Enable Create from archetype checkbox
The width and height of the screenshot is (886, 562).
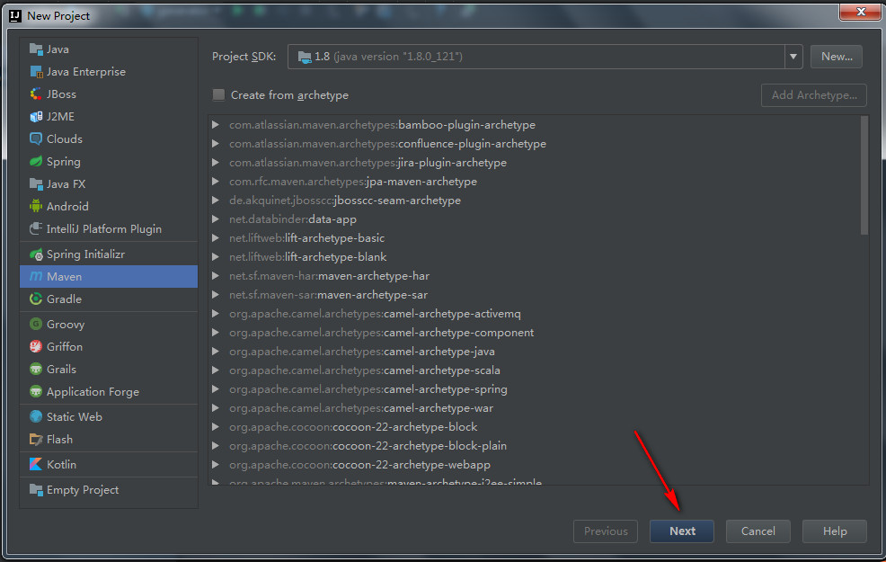point(218,95)
